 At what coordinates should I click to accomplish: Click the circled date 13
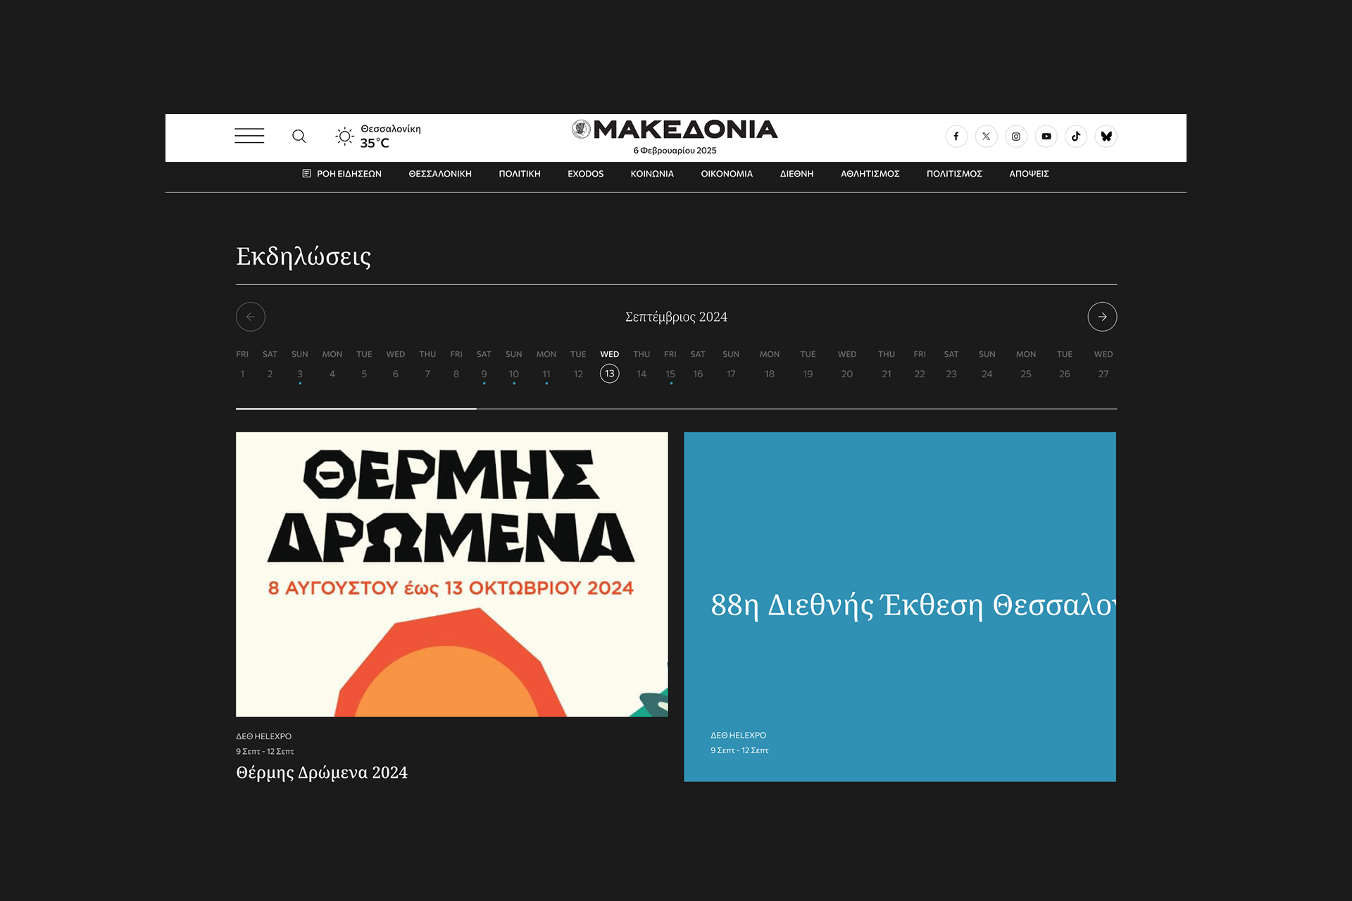coord(610,373)
